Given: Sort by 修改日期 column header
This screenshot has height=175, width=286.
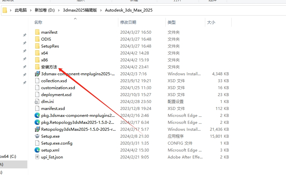Looking at the screenshot, I should tap(128, 22).
